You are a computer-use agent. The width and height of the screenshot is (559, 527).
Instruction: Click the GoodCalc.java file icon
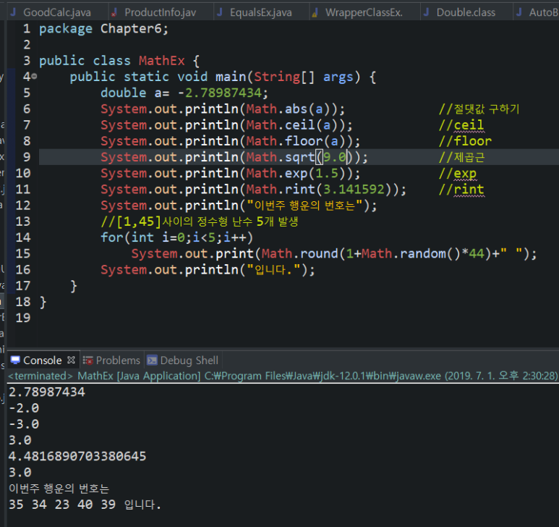(14, 12)
